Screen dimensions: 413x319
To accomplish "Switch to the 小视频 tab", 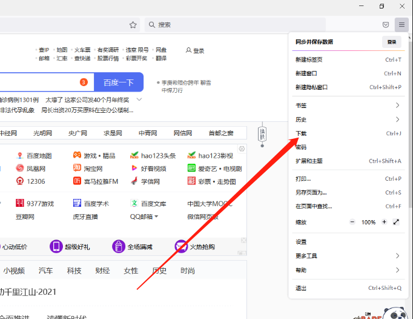I will click(x=14, y=270).
